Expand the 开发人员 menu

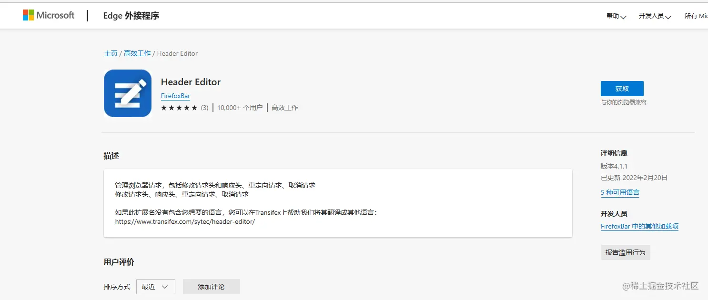click(655, 16)
